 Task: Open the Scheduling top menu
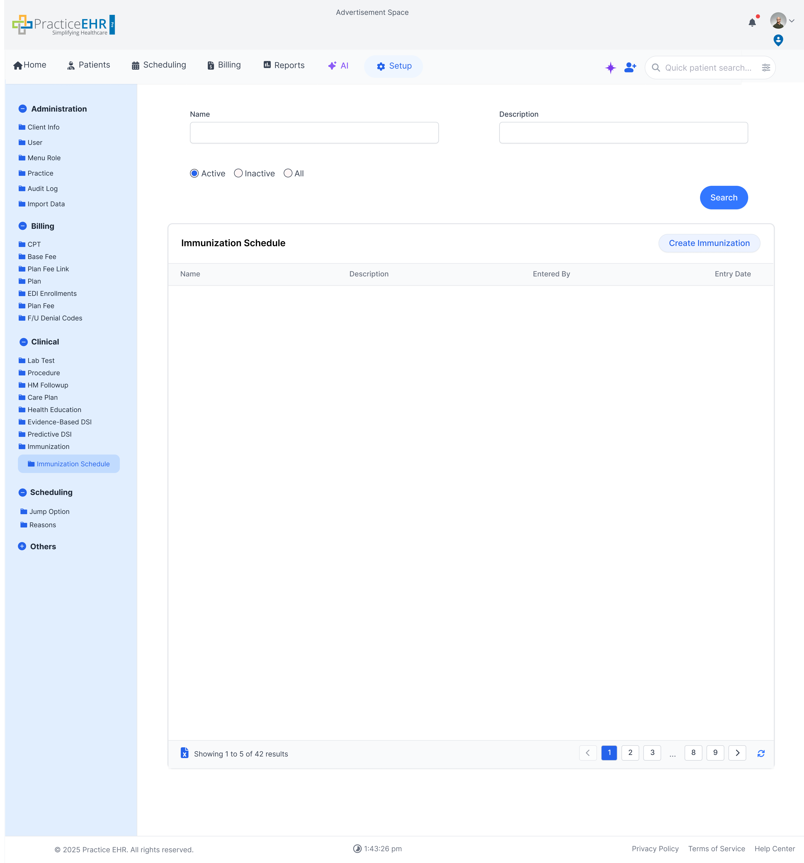tap(159, 65)
